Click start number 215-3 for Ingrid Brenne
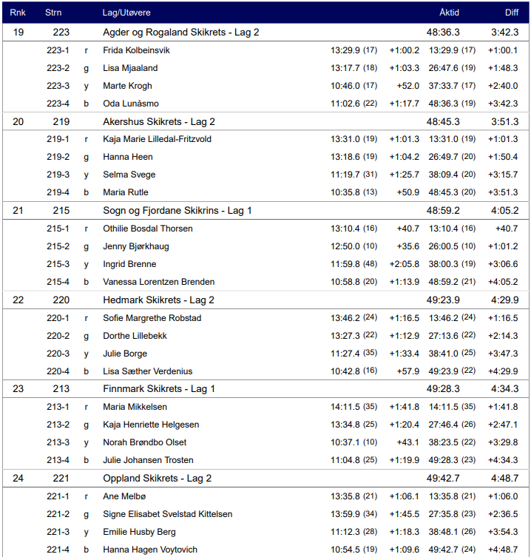 tap(58, 264)
